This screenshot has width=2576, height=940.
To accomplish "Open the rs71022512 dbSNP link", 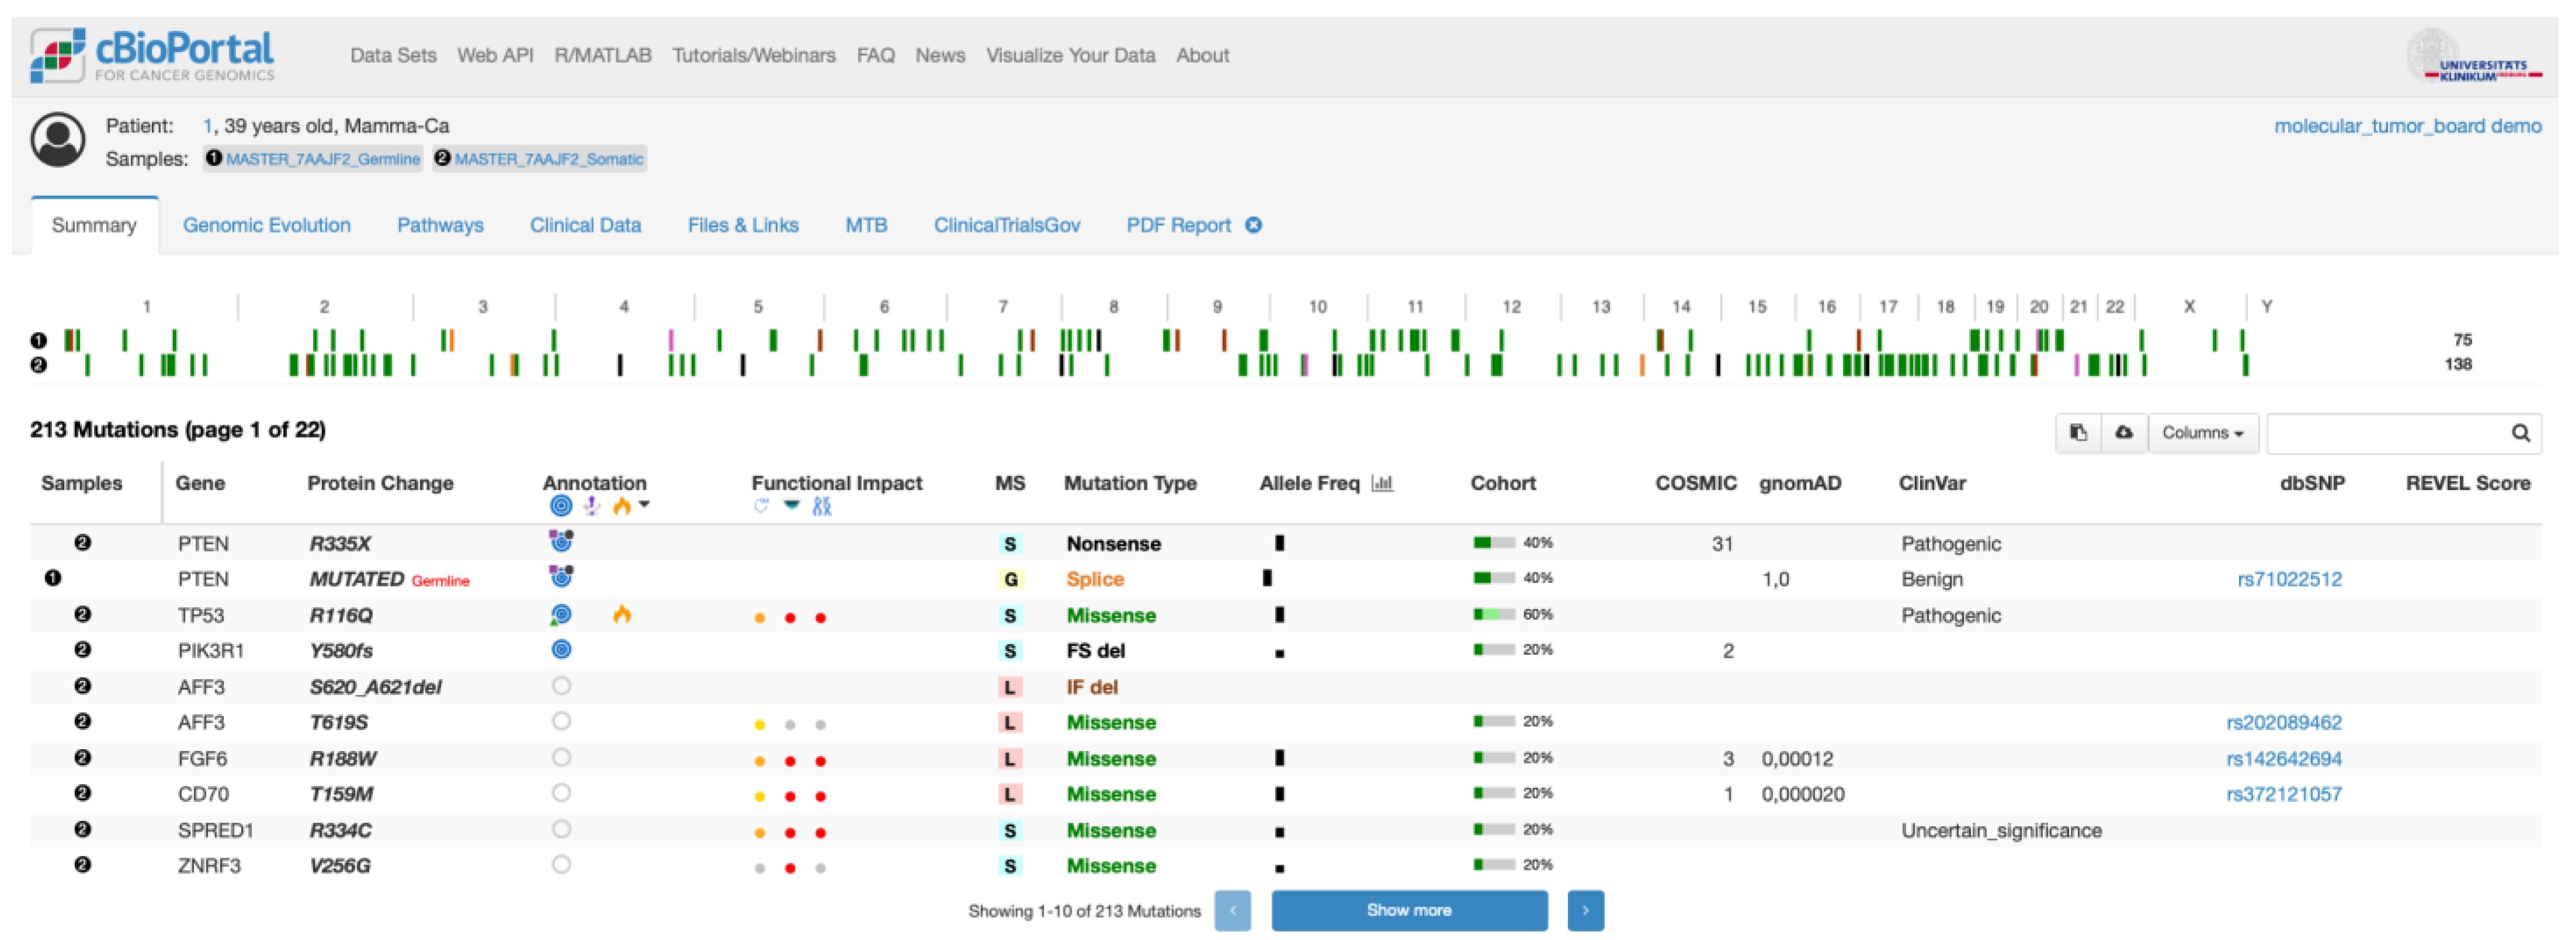I will (2288, 579).
